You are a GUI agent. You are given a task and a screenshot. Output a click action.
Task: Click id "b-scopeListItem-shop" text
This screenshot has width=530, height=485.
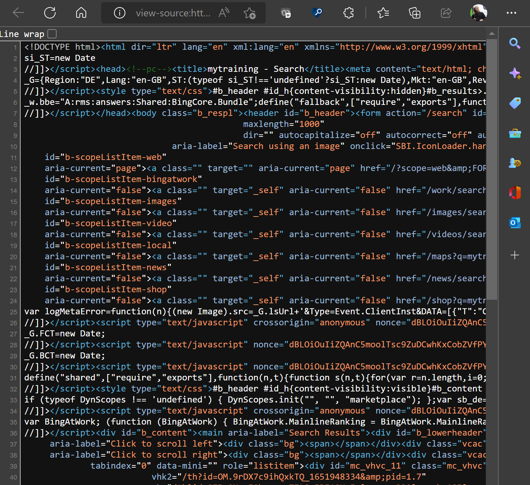point(116,289)
